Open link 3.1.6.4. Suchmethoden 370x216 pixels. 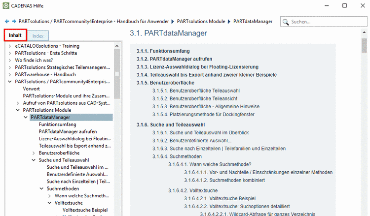[x=177, y=156]
